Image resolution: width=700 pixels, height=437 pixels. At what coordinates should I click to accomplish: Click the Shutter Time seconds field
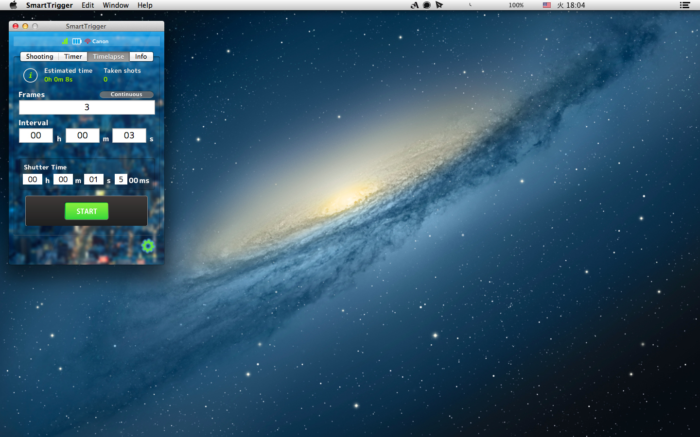pos(94,179)
